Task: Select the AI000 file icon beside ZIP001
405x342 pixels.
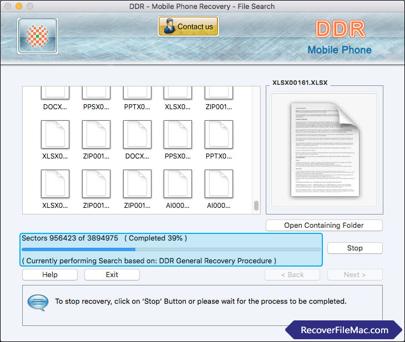Action: coord(178,184)
